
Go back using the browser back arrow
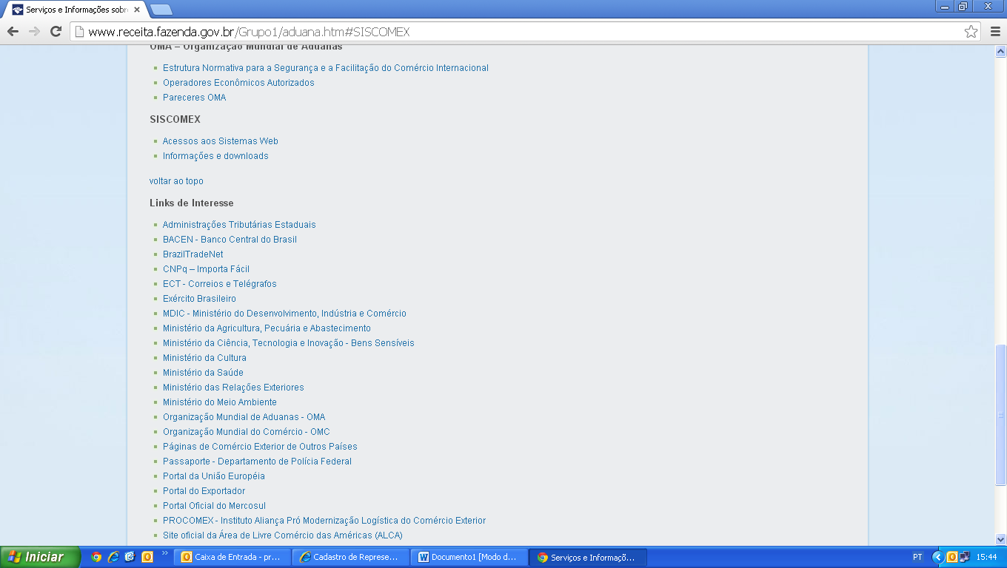pos(13,32)
